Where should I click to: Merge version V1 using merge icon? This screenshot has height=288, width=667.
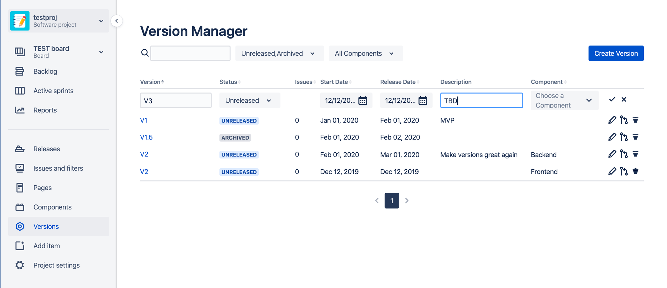[x=624, y=120]
